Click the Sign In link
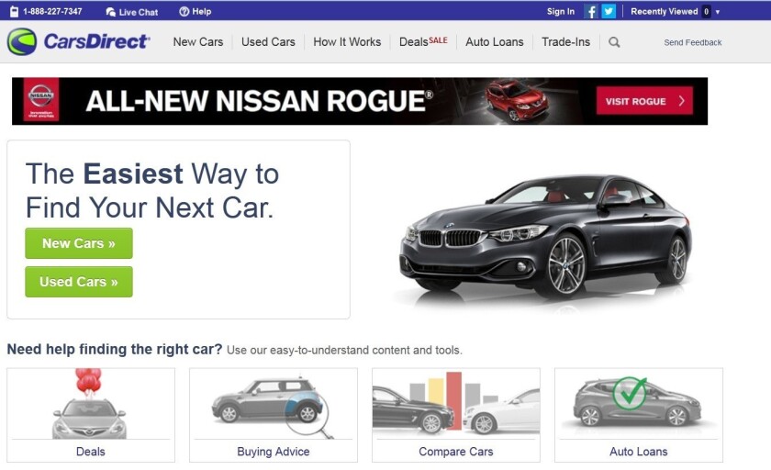The height and width of the screenshot is (470, 771). pyautogui.click(x=561, y=11)
